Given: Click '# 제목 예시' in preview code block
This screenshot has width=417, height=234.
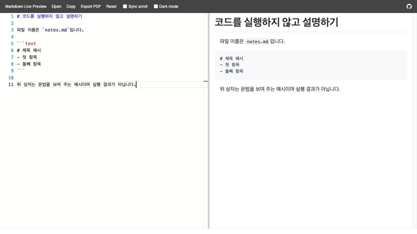Looking at the screenshot, I should 231,58.
